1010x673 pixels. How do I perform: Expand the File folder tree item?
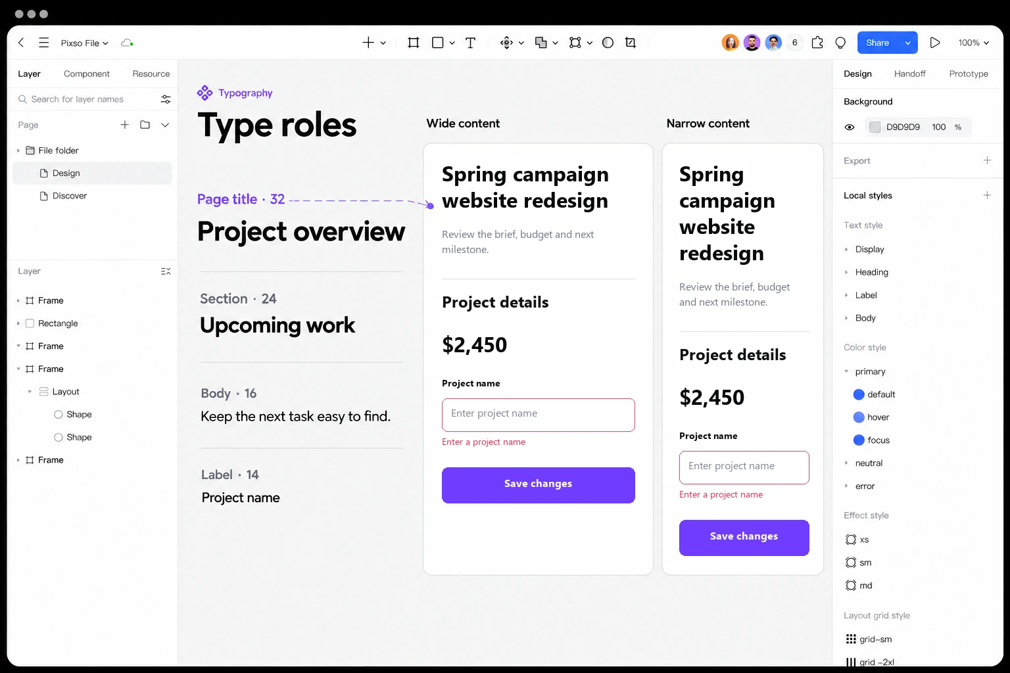18,151
